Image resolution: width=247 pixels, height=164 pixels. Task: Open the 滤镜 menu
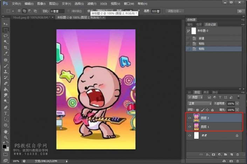92,3
